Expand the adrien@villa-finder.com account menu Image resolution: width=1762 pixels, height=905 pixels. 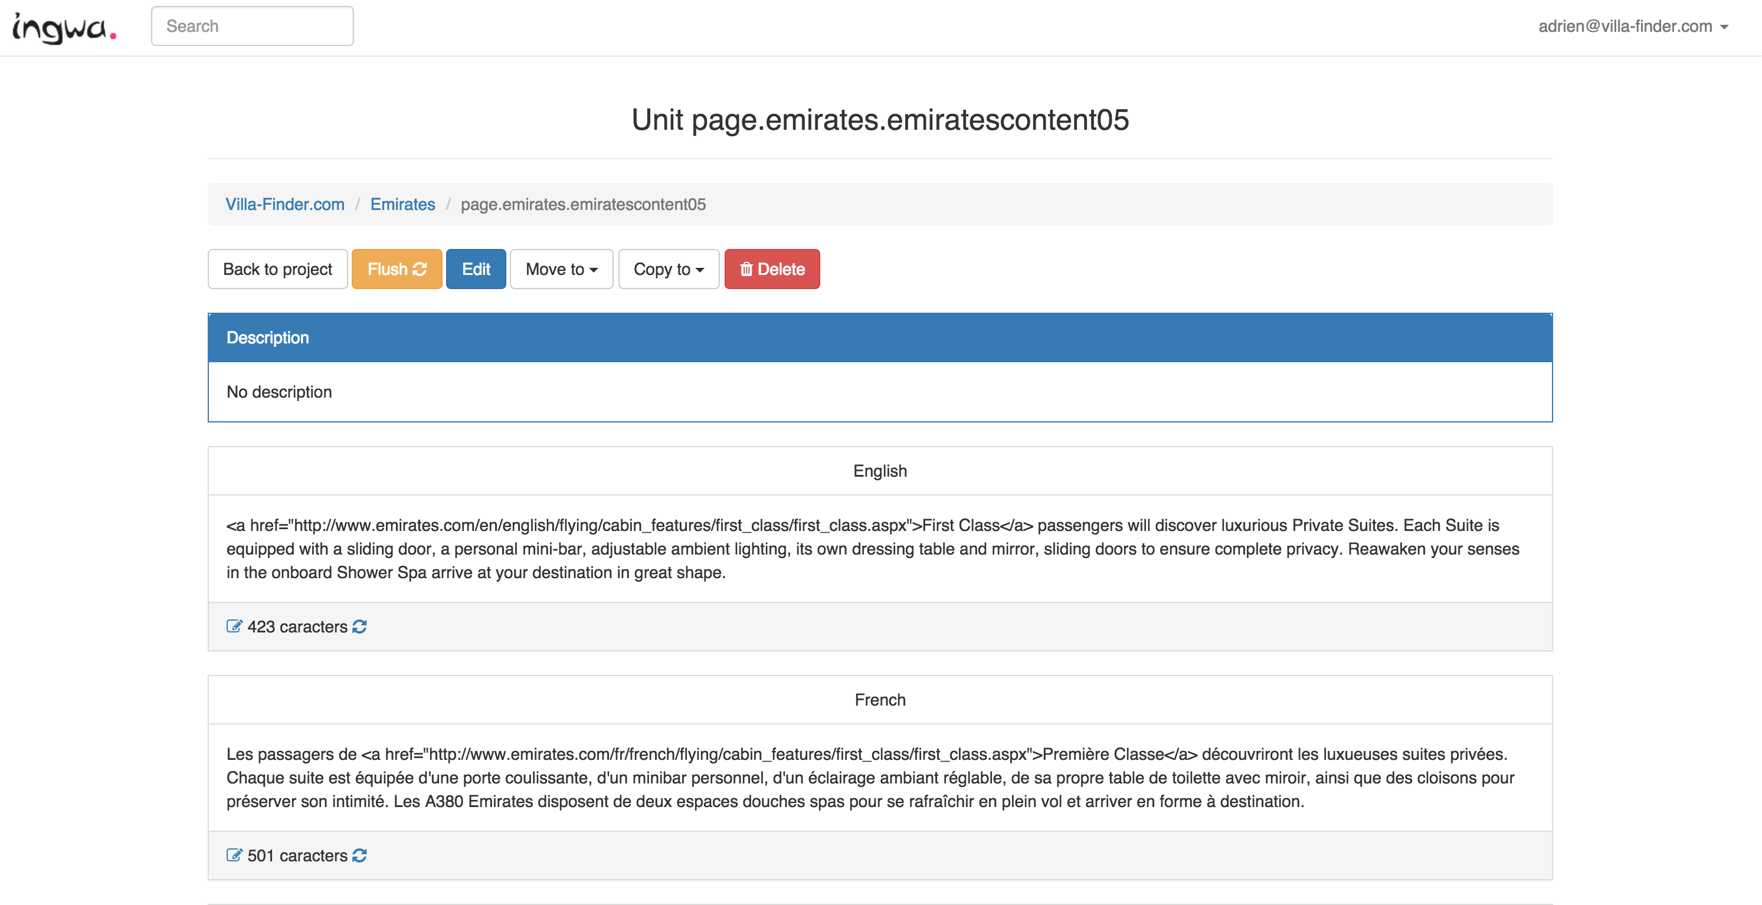pos(1633,27)
